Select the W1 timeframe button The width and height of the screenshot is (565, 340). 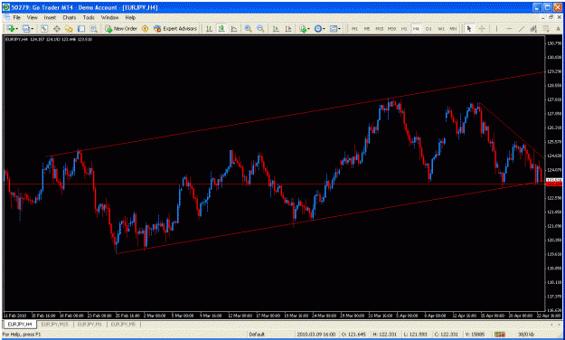[441, 29]
